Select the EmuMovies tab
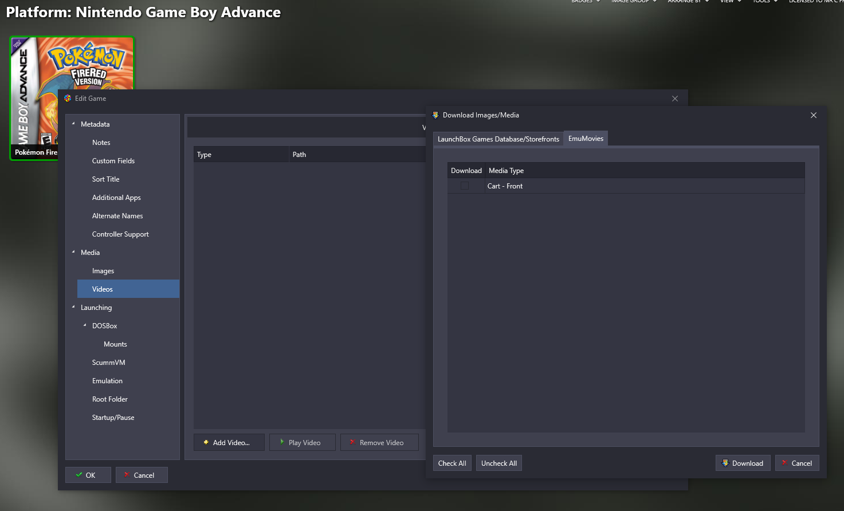This screenshot has width=844, height=511. pos(586,139)
